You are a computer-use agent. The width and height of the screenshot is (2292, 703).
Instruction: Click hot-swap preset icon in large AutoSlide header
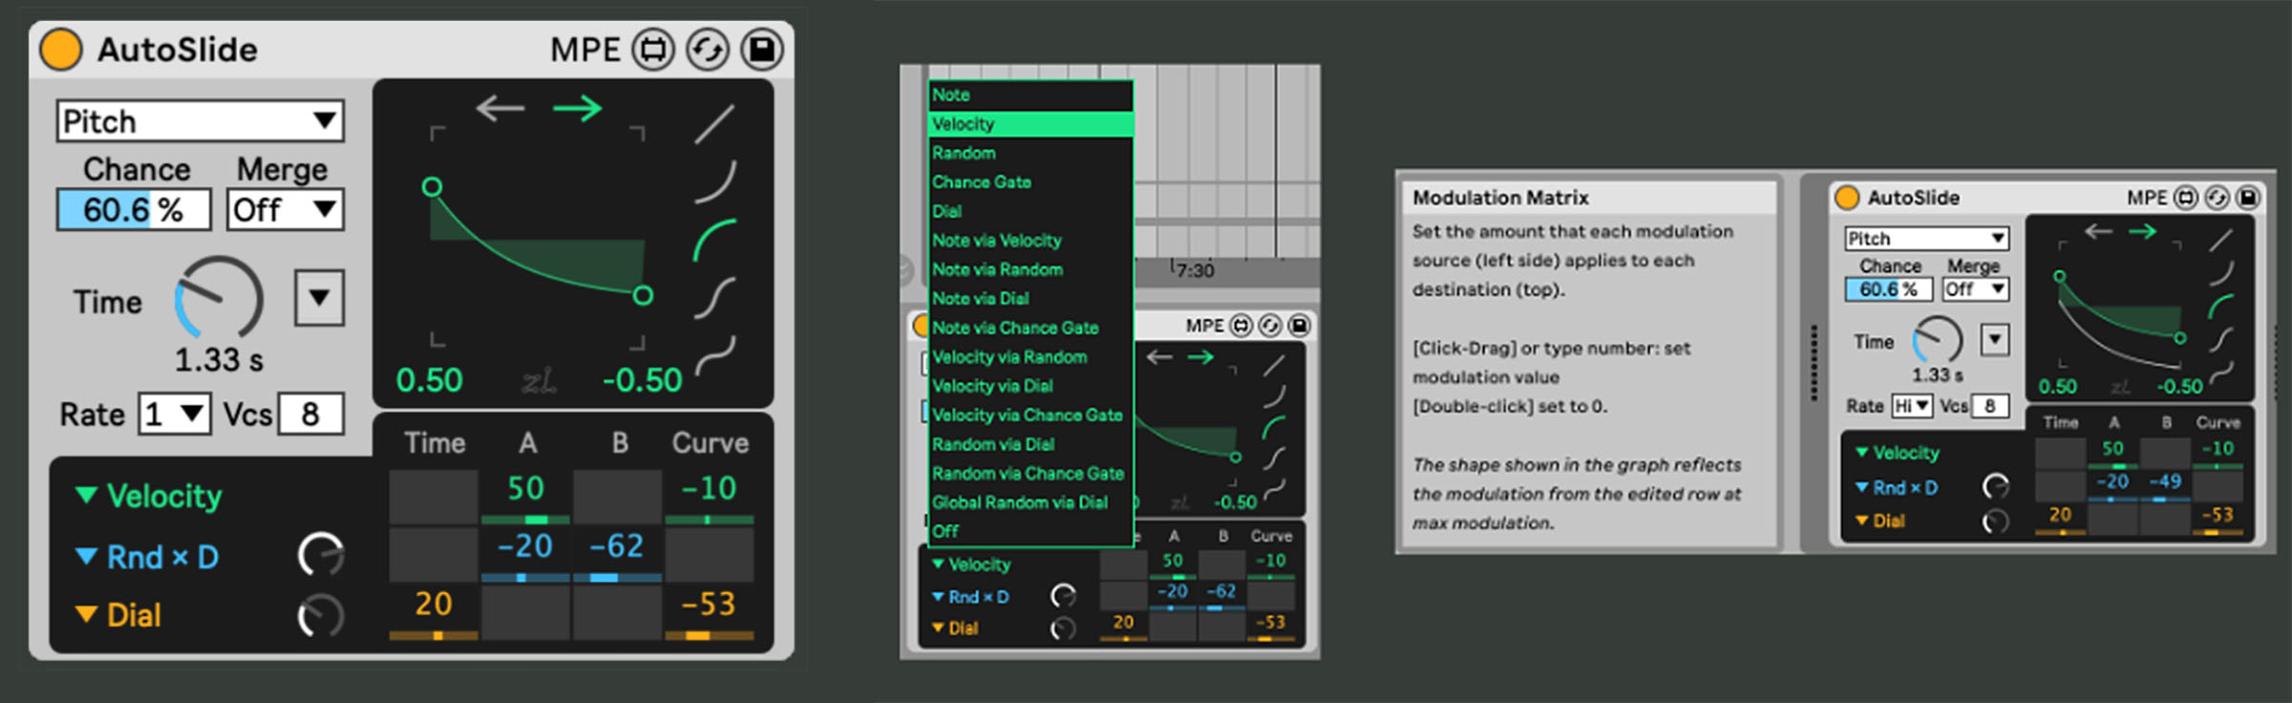(x=653, y=50)
